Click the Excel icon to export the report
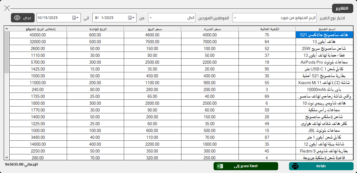 220,166
